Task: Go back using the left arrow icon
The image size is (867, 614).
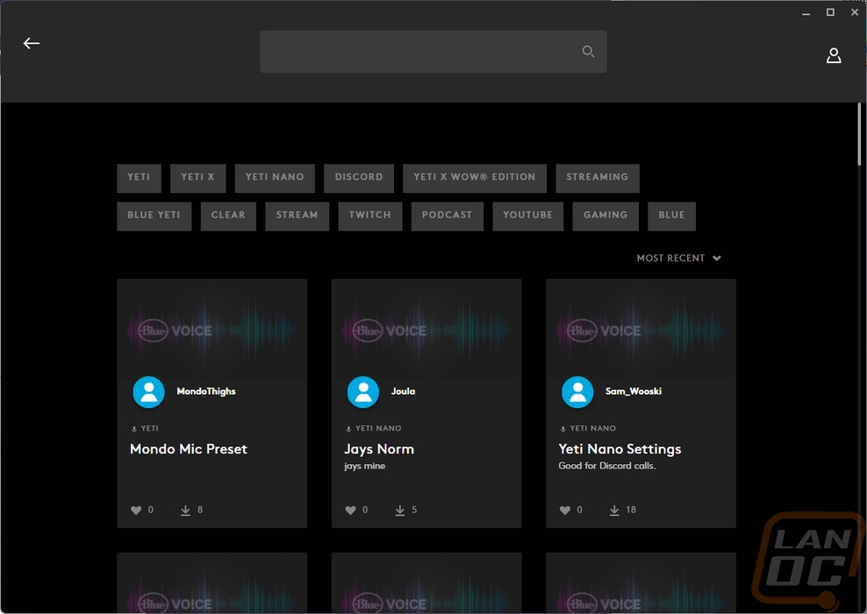Action: [x=32, y=43]
